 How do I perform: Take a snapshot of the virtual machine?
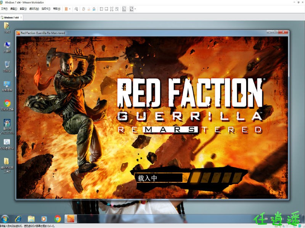pyautogui.click(x=83, y=9)
